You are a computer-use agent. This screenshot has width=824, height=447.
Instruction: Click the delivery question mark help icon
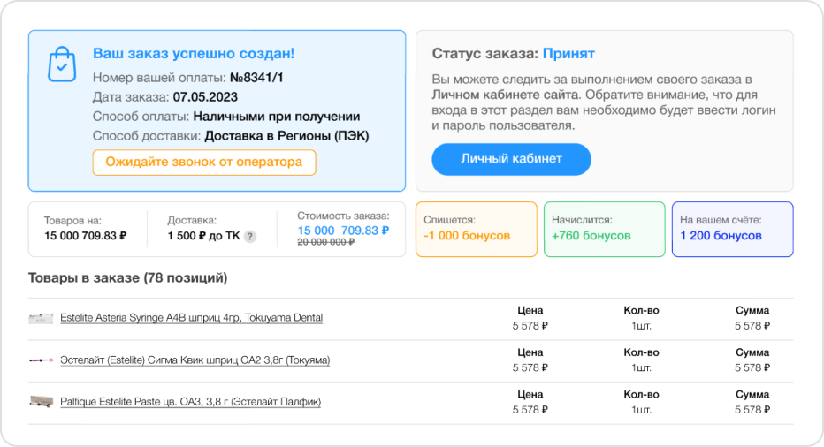click(250, 237)
